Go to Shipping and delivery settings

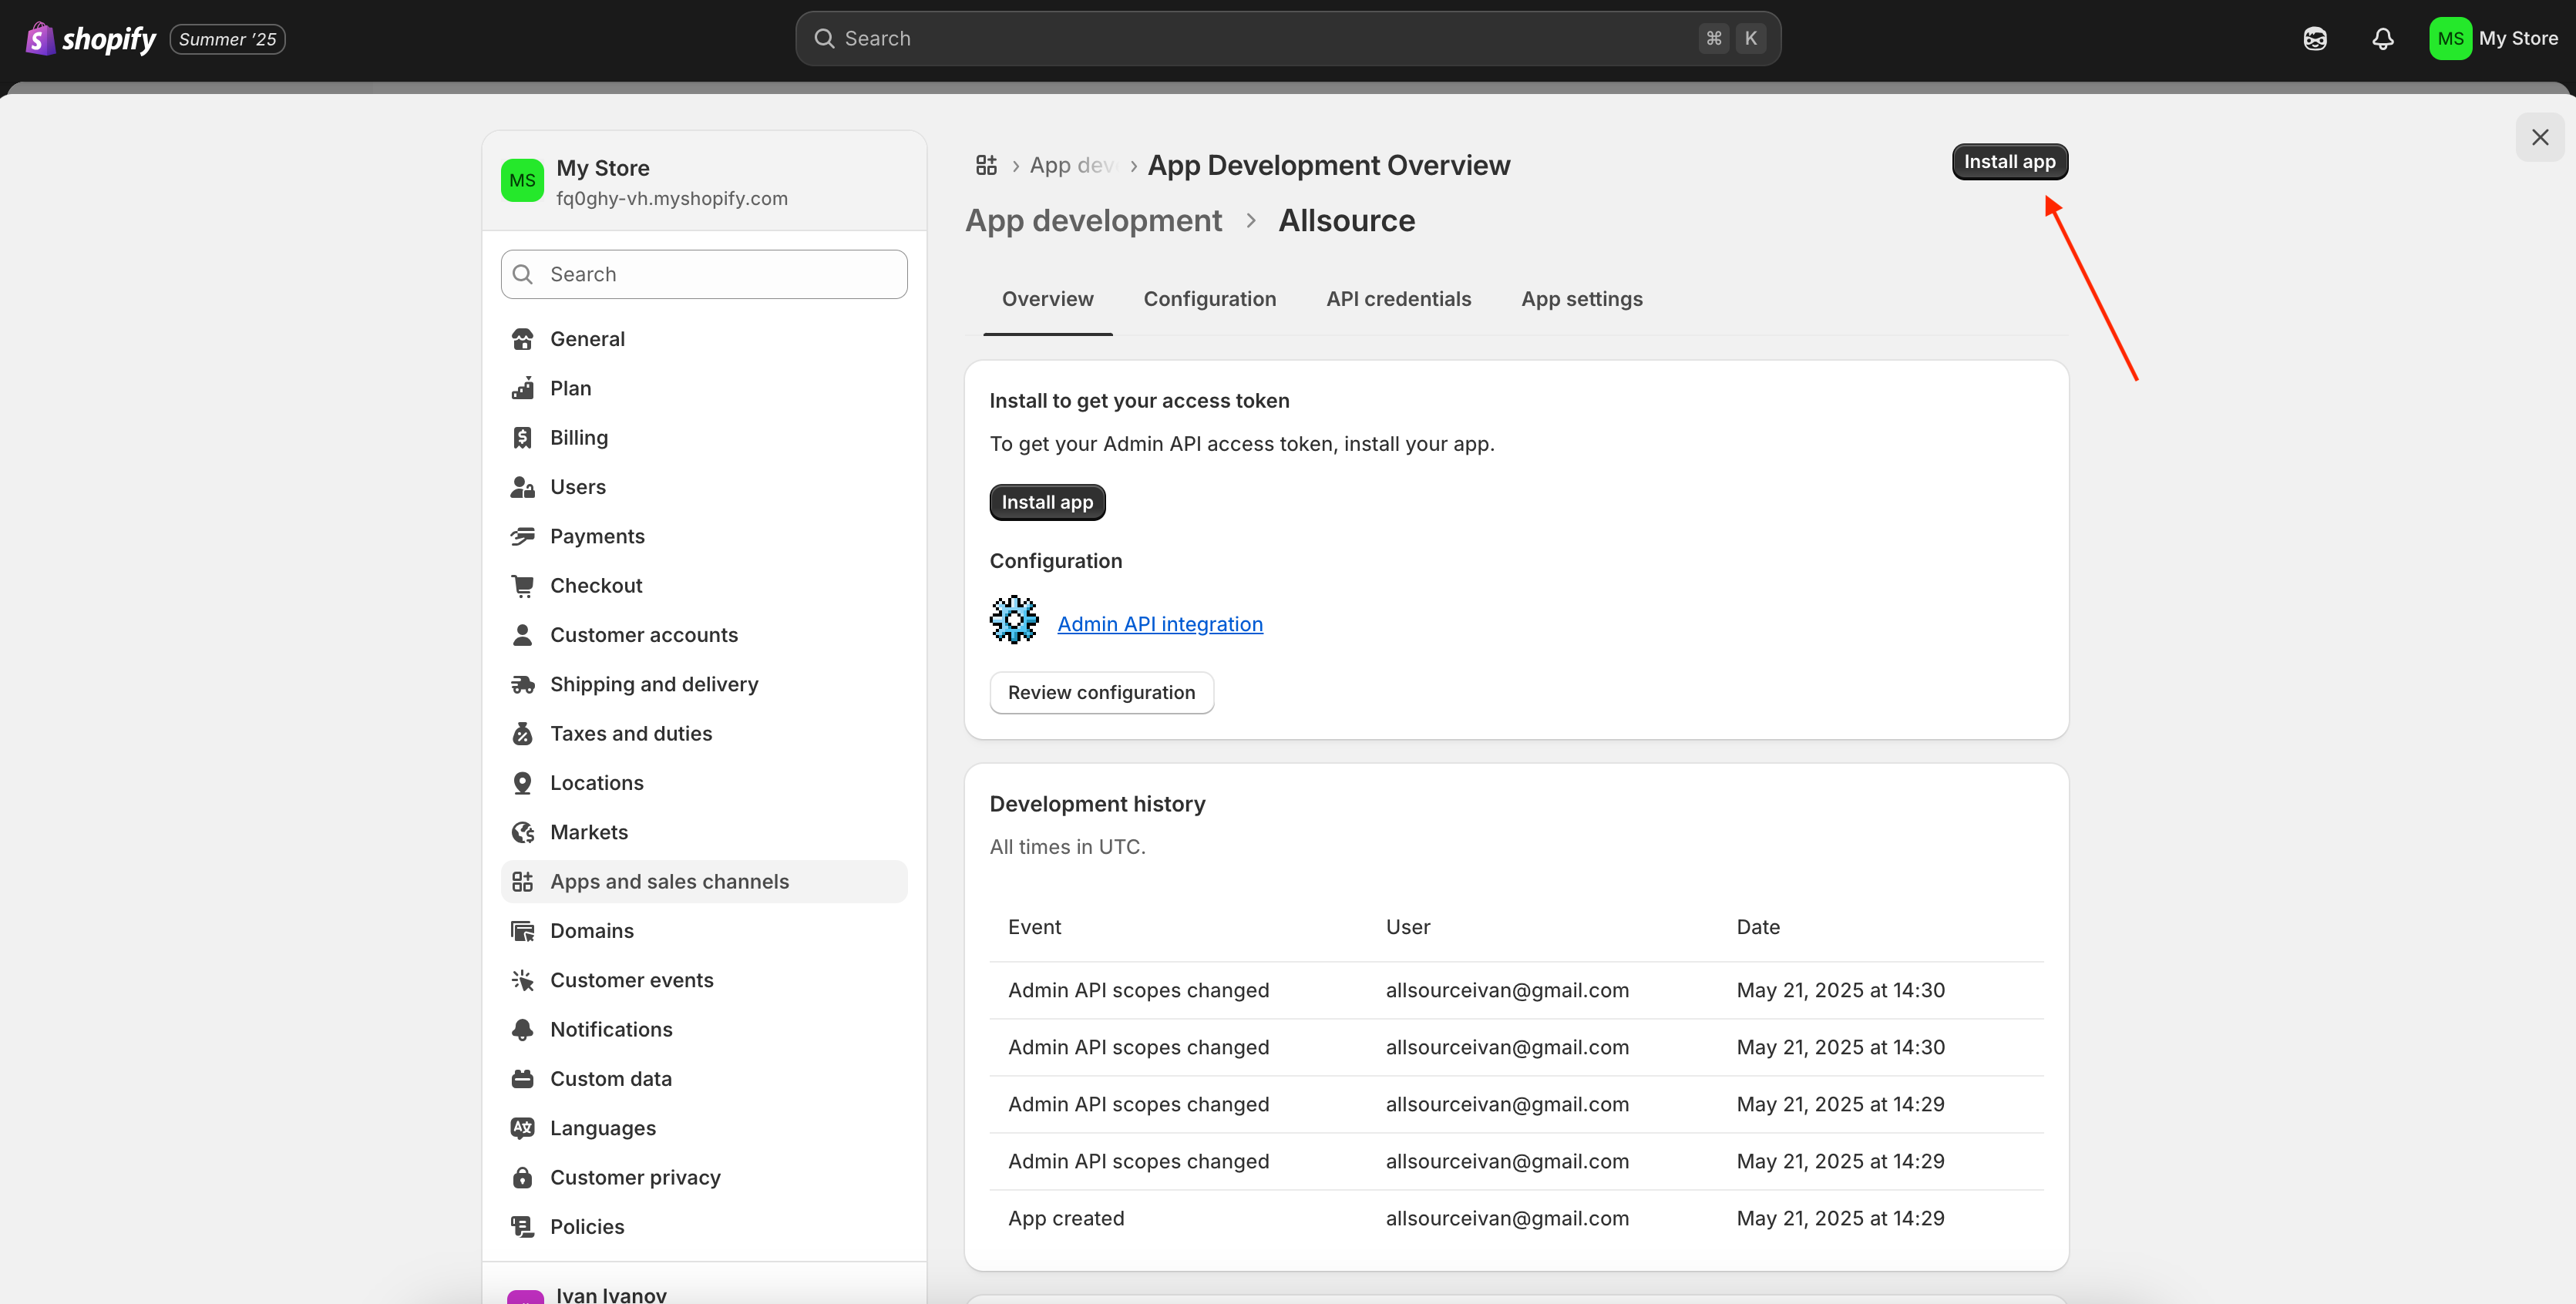(653, 684)
